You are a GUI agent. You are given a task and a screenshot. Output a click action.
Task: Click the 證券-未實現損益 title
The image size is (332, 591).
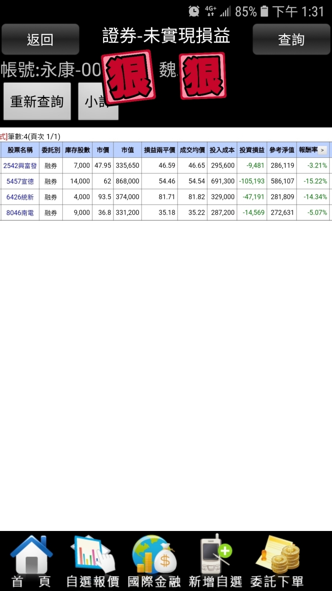pos(166,36)
